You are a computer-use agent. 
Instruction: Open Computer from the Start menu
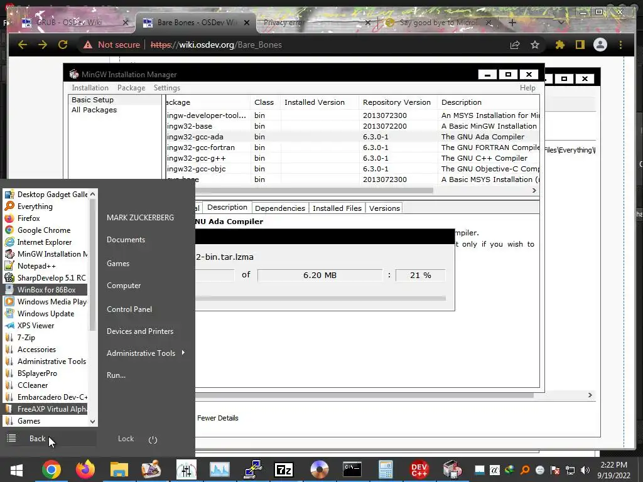(124, 286)
